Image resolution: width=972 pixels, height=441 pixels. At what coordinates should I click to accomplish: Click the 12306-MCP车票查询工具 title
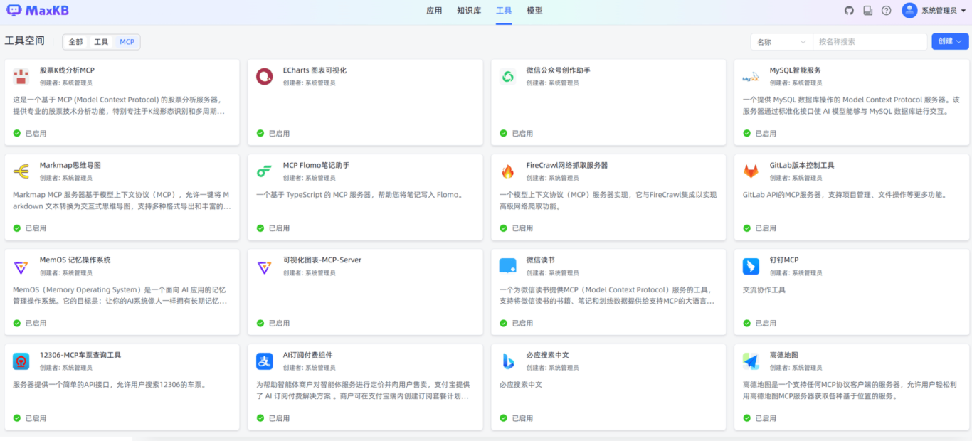pyautogui.click(x=80, y=356)
